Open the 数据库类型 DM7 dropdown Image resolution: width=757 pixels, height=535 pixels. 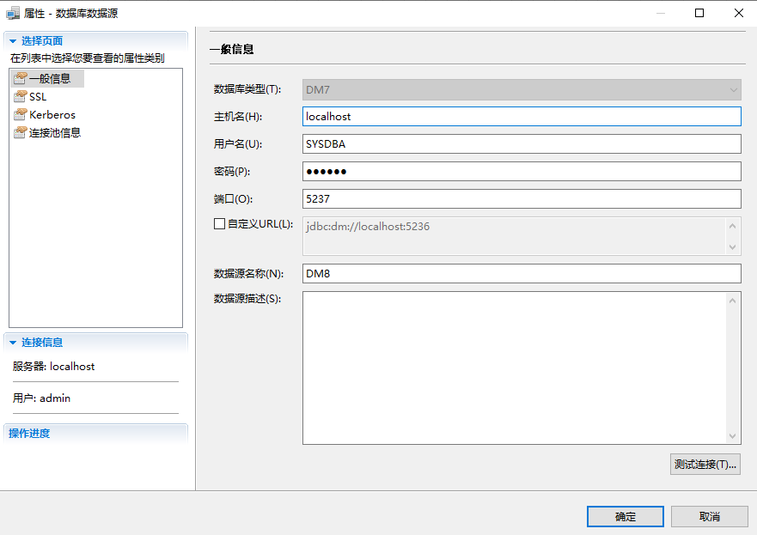(x=522, y=89)
